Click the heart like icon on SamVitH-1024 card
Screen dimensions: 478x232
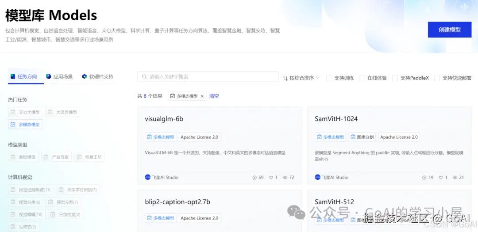[441, 178]
